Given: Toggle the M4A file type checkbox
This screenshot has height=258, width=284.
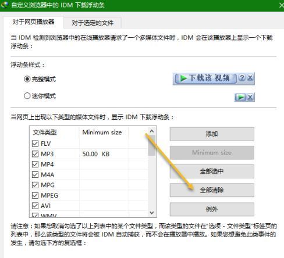Looking at the screenshot, I should click(35, 175).
